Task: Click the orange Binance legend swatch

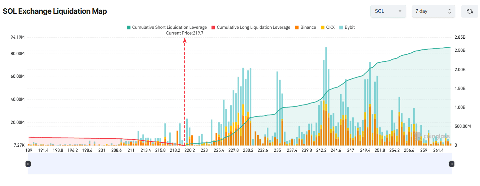Action: click(x=297, y=27)
